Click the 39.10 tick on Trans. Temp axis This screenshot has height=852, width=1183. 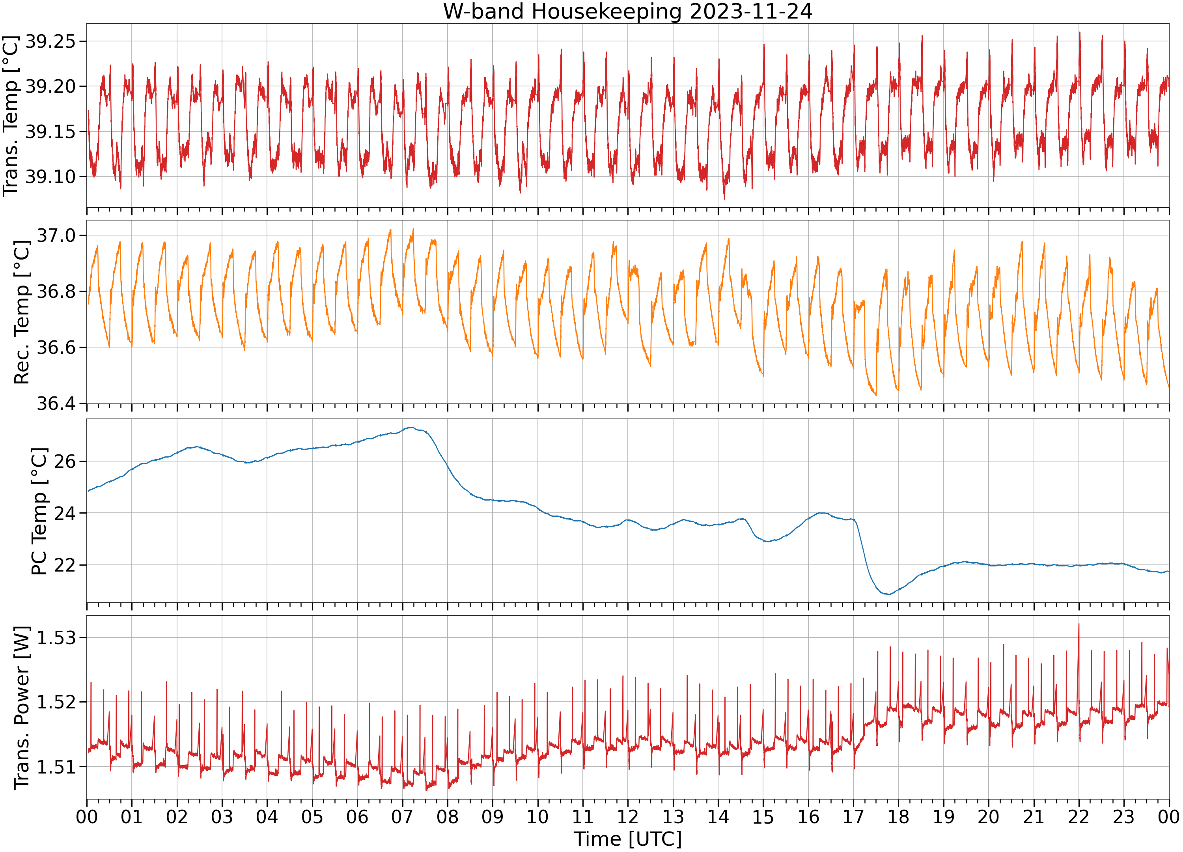coord(50,176)
